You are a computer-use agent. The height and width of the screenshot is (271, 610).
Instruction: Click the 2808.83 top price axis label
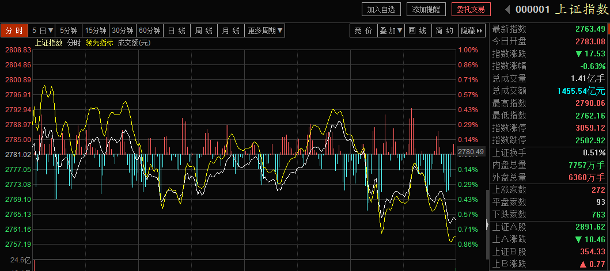pos(18,49)
